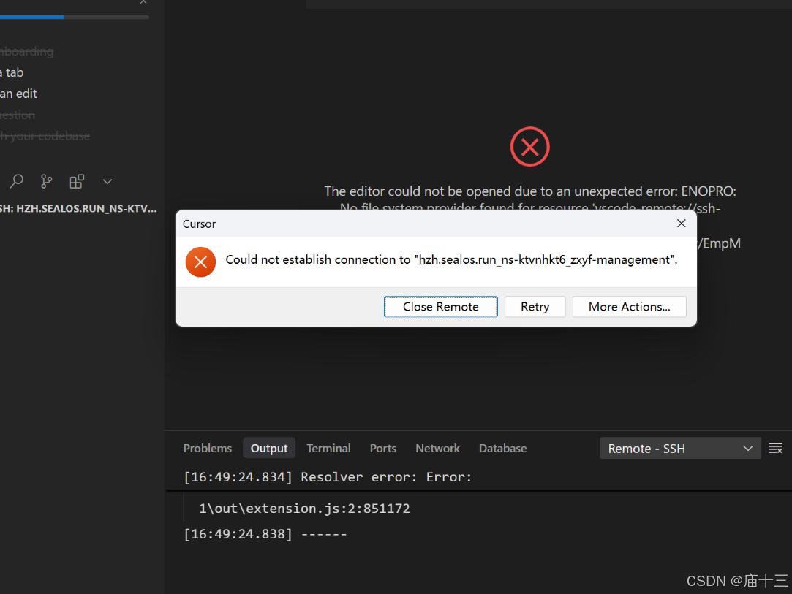Open the Source Control view
Screen dimensions: 792x594
pos(46,181)
